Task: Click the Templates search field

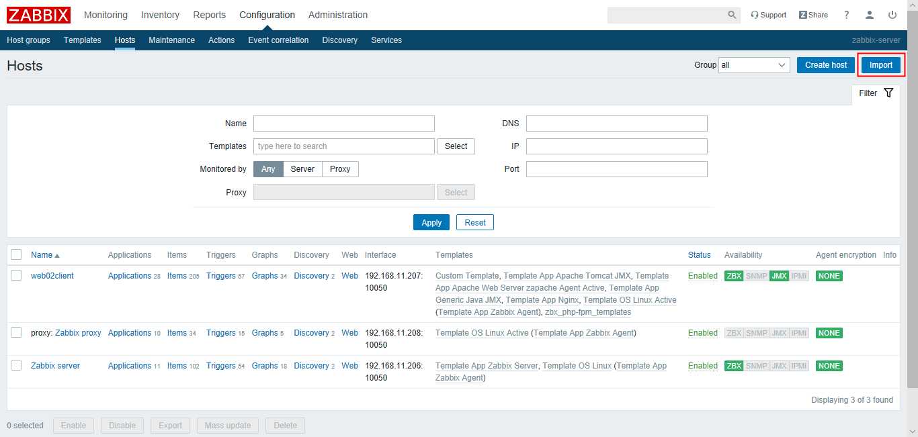Action: coord(344,146)
